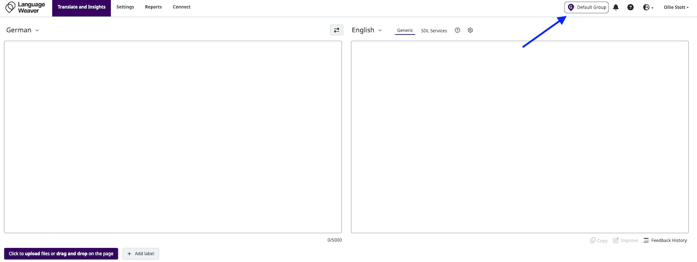Select the Default Group button

586,8
